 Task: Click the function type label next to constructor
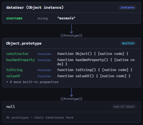click(44, 54)
